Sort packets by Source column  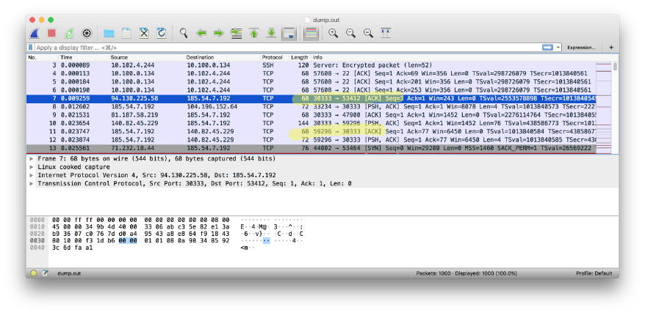[119, 57]
